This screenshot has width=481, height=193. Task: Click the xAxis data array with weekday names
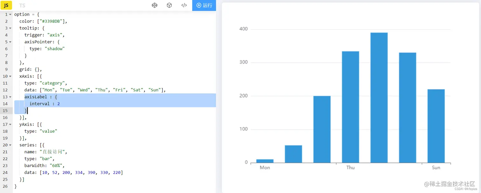pos(95,90)
